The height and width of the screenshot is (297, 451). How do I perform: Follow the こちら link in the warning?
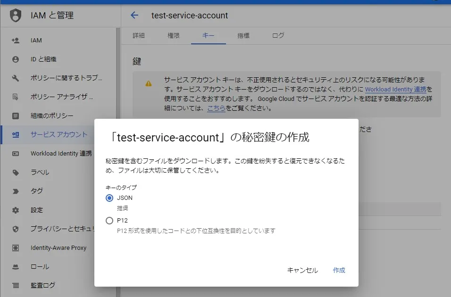point(216,108)
